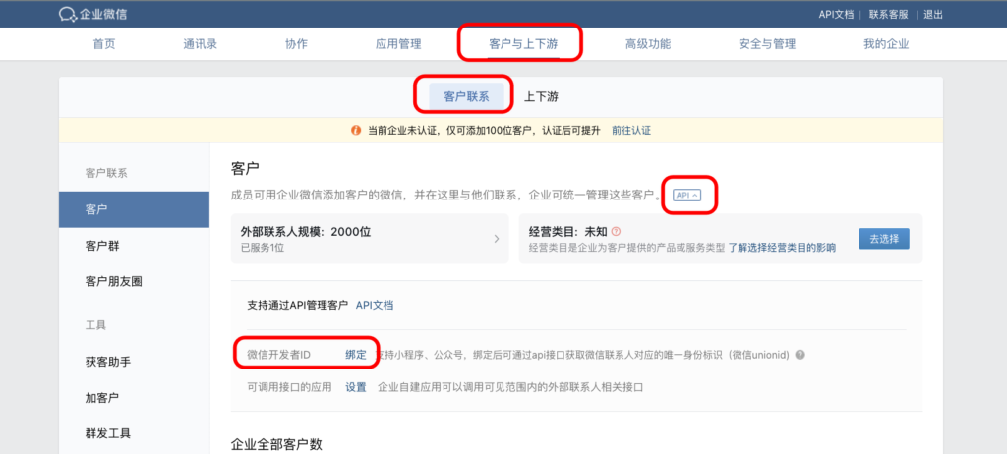1007x454 pixels.
Task: Click the 外部联系人规模: 2000位 card
Action: point(370,238)
